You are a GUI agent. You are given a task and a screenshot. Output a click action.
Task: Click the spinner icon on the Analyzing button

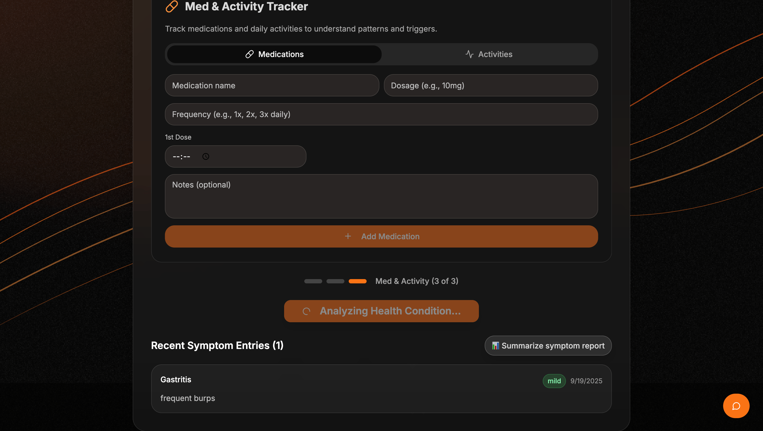(x=306, y=311)
